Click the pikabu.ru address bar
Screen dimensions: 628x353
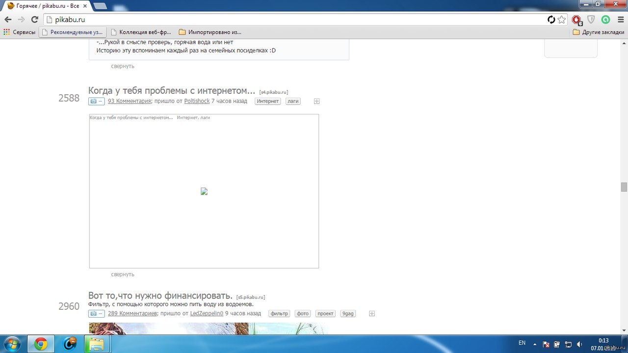[x=294, y=20]
